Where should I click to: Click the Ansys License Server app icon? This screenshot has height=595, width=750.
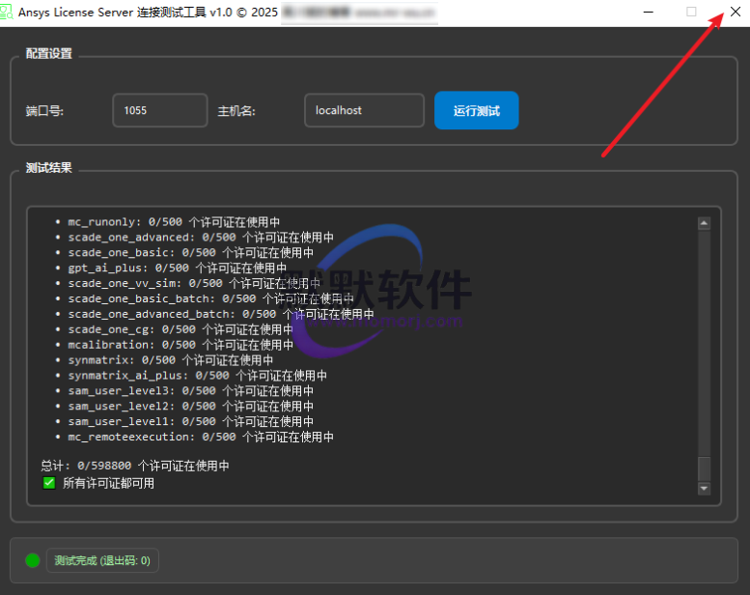coord(9,12)
